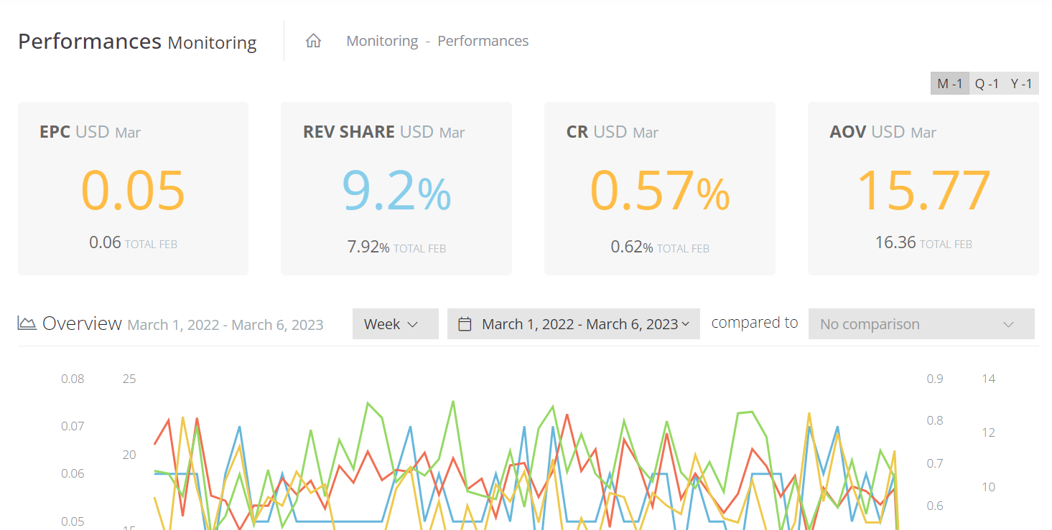Viewport: 1052px width, 530px height.
Task: Click the 0.06 TOTAL FEB value
Action: click(x=133, y=242)
